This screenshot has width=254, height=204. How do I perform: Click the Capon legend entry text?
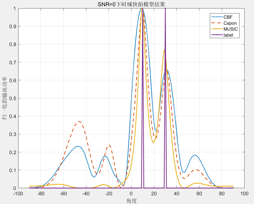(x=230, y=23)
